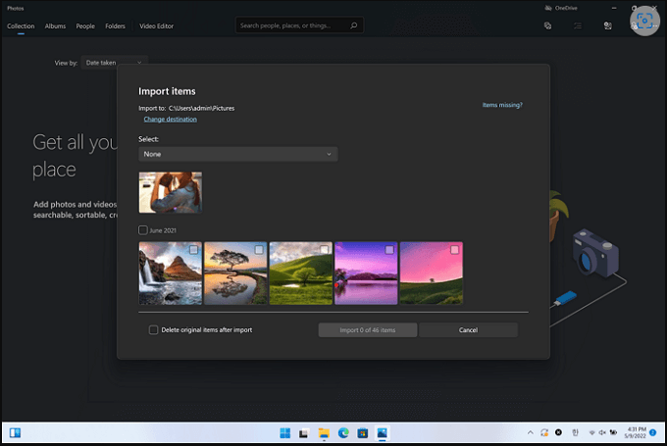Select the pink sky hillside photo checkbox

tap(454, 250)
